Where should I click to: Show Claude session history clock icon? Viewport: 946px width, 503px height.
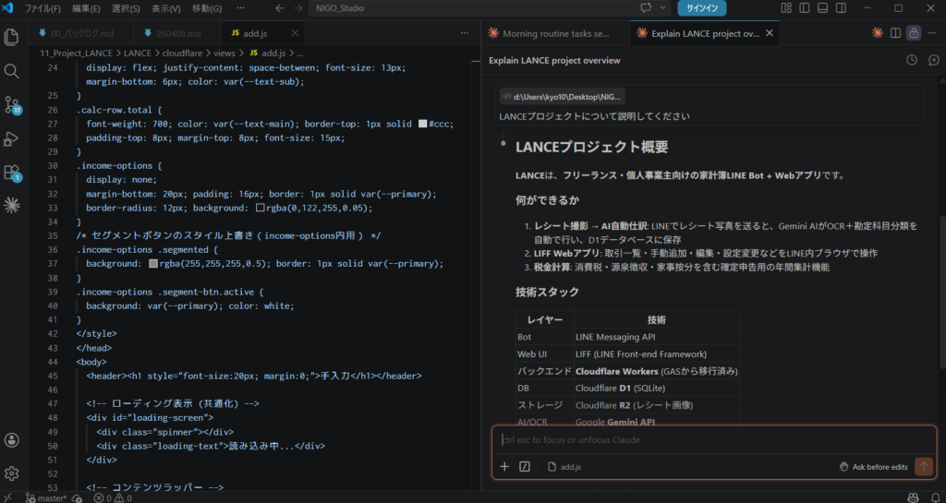[x=911, y=60]
